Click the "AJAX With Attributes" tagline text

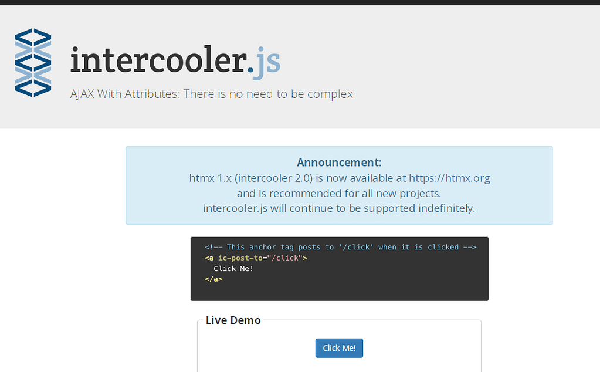coord(124,94)
